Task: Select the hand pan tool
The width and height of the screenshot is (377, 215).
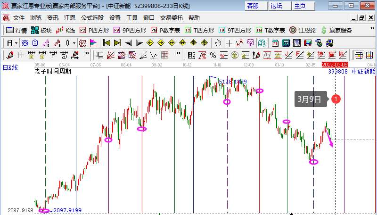Action: click(x=218, y=43)
